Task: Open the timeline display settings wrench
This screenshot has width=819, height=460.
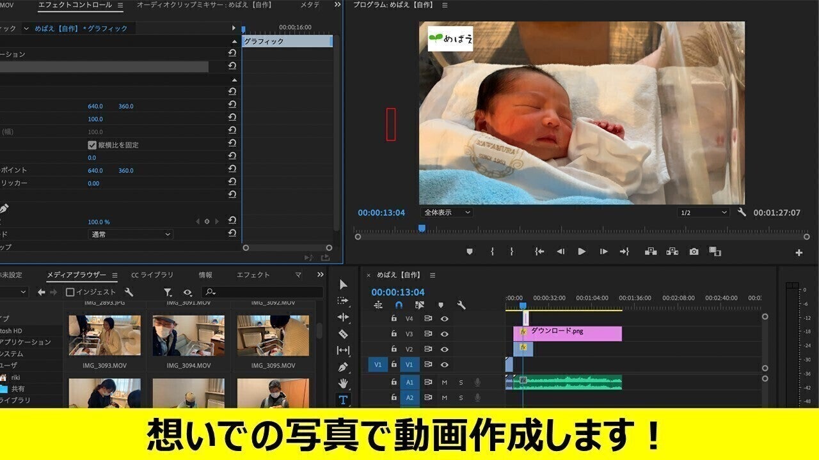Action: 461,305
